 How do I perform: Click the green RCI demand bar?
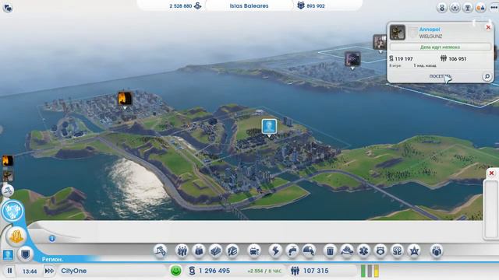(363, 271)
